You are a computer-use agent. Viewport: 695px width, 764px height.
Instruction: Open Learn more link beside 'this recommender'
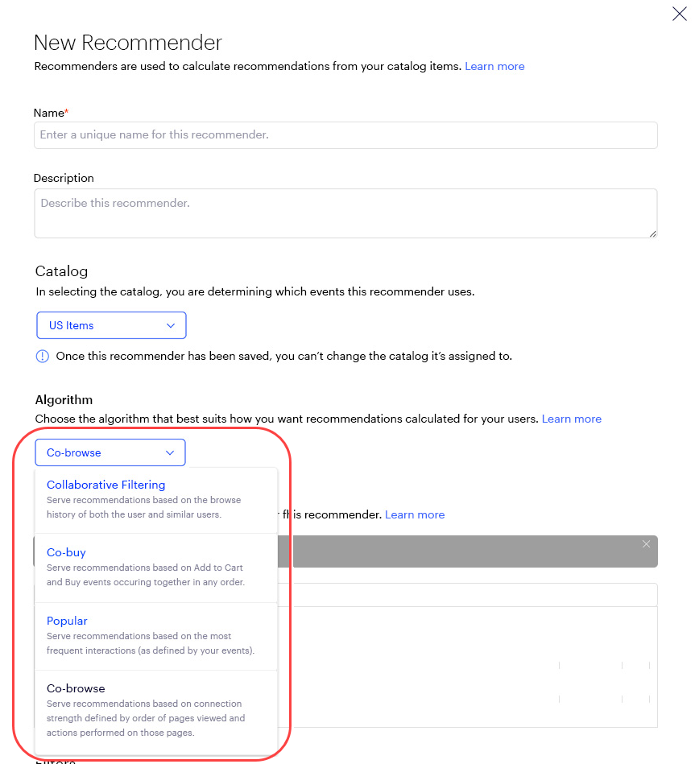pyautogui.click(x=414, y=514)
